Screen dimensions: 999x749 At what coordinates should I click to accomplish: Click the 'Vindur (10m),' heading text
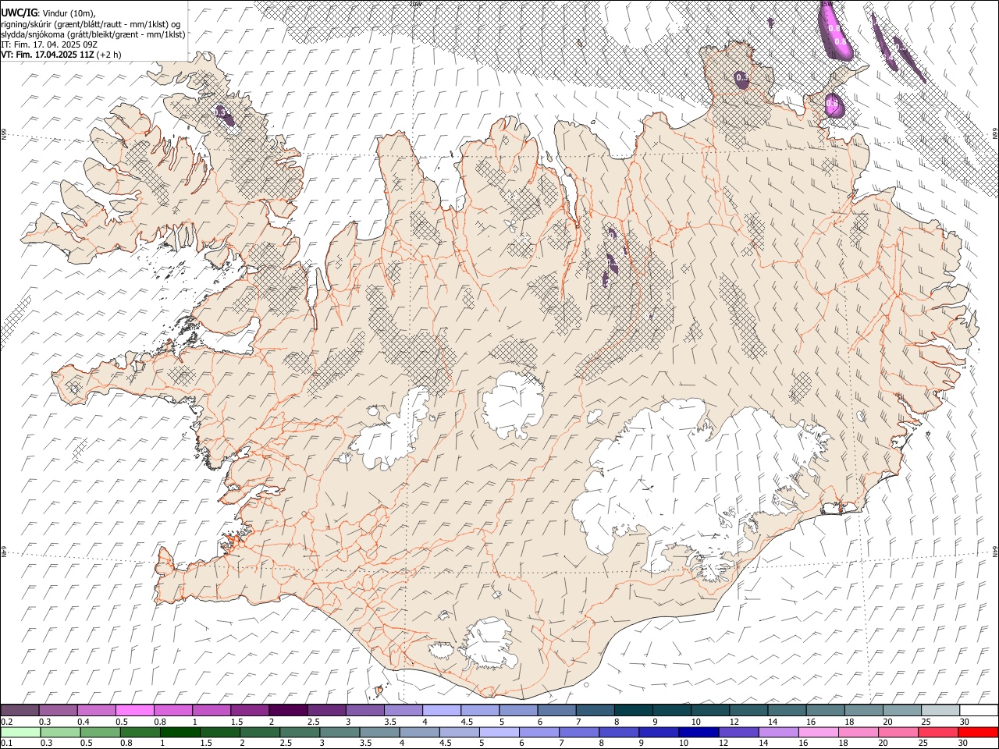click(68, 13)
